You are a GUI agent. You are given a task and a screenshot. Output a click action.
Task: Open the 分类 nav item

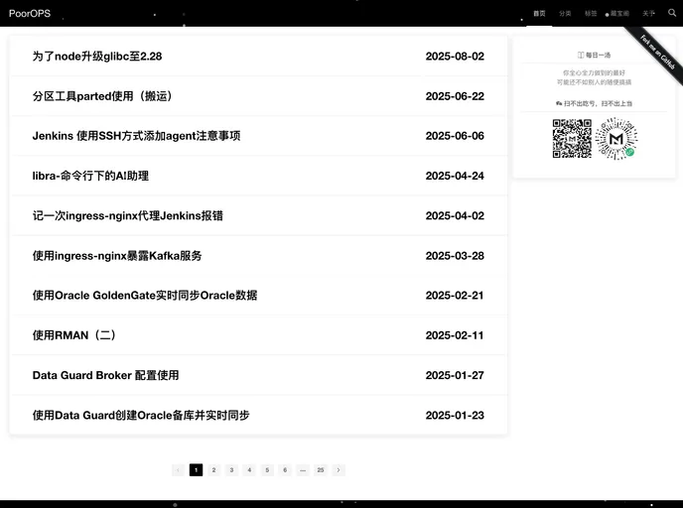[565, 14]
